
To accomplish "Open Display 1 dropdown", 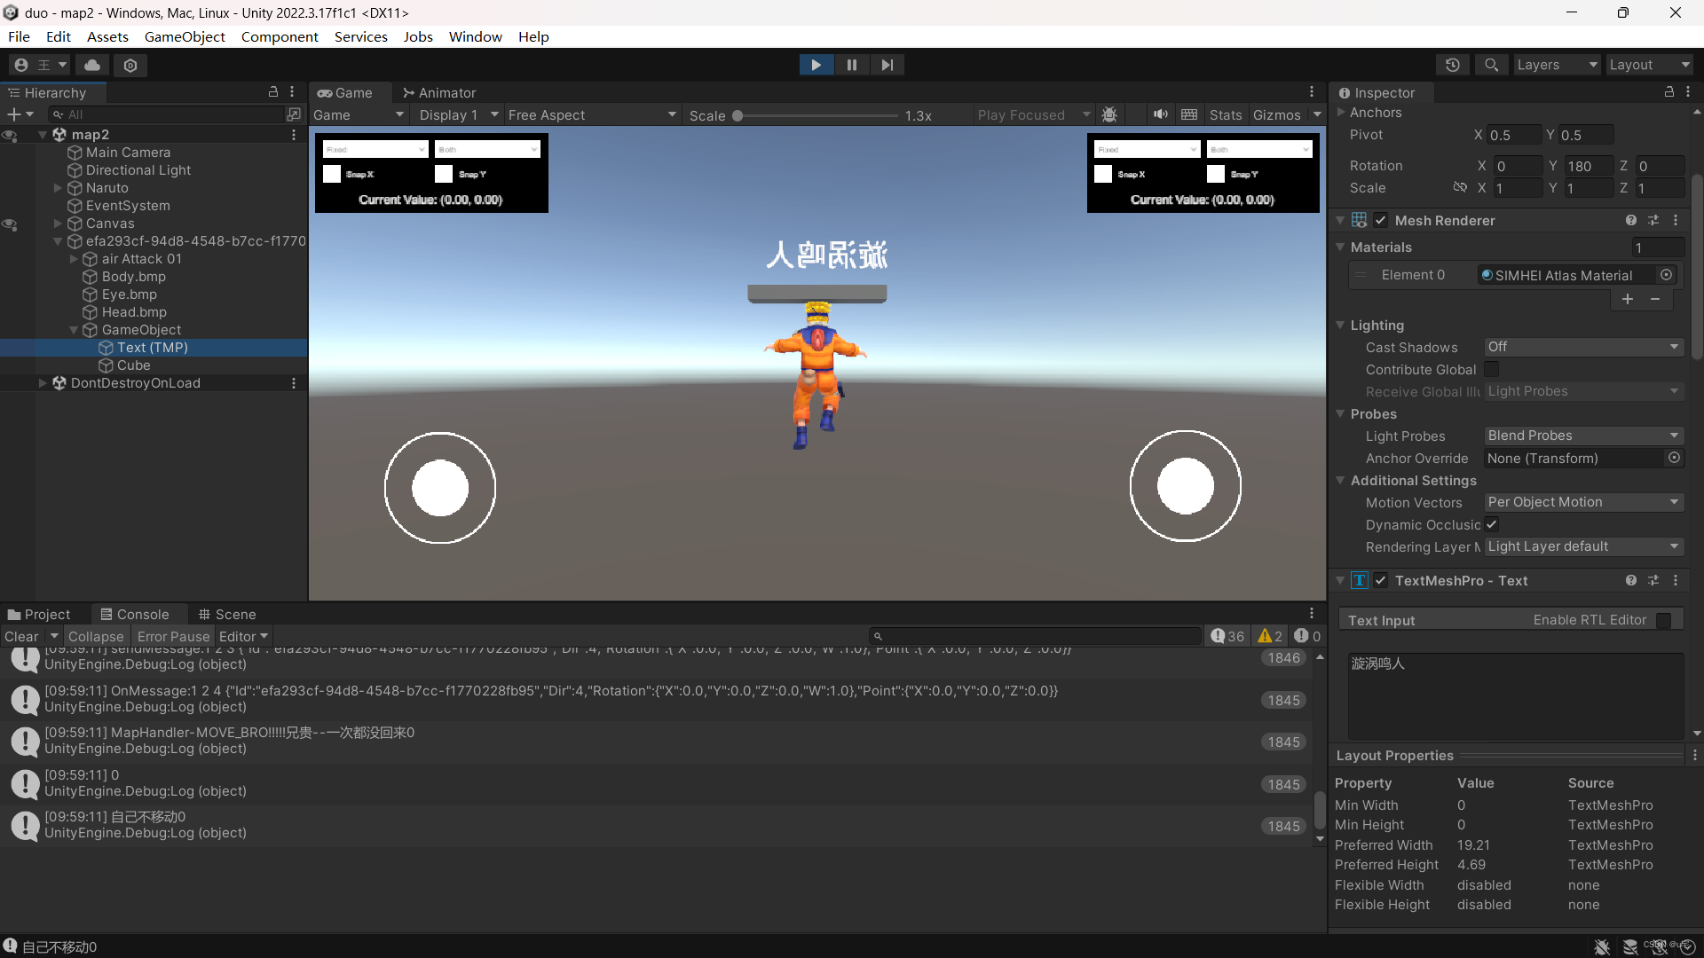I will tap(458, 114).
